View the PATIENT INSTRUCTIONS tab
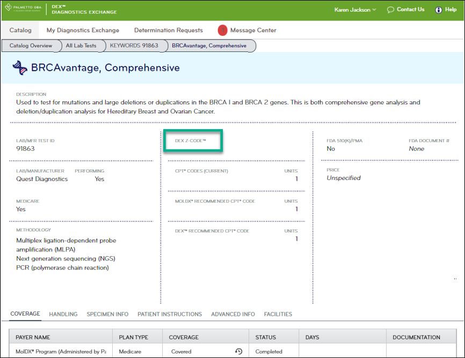 click(170, 314)
